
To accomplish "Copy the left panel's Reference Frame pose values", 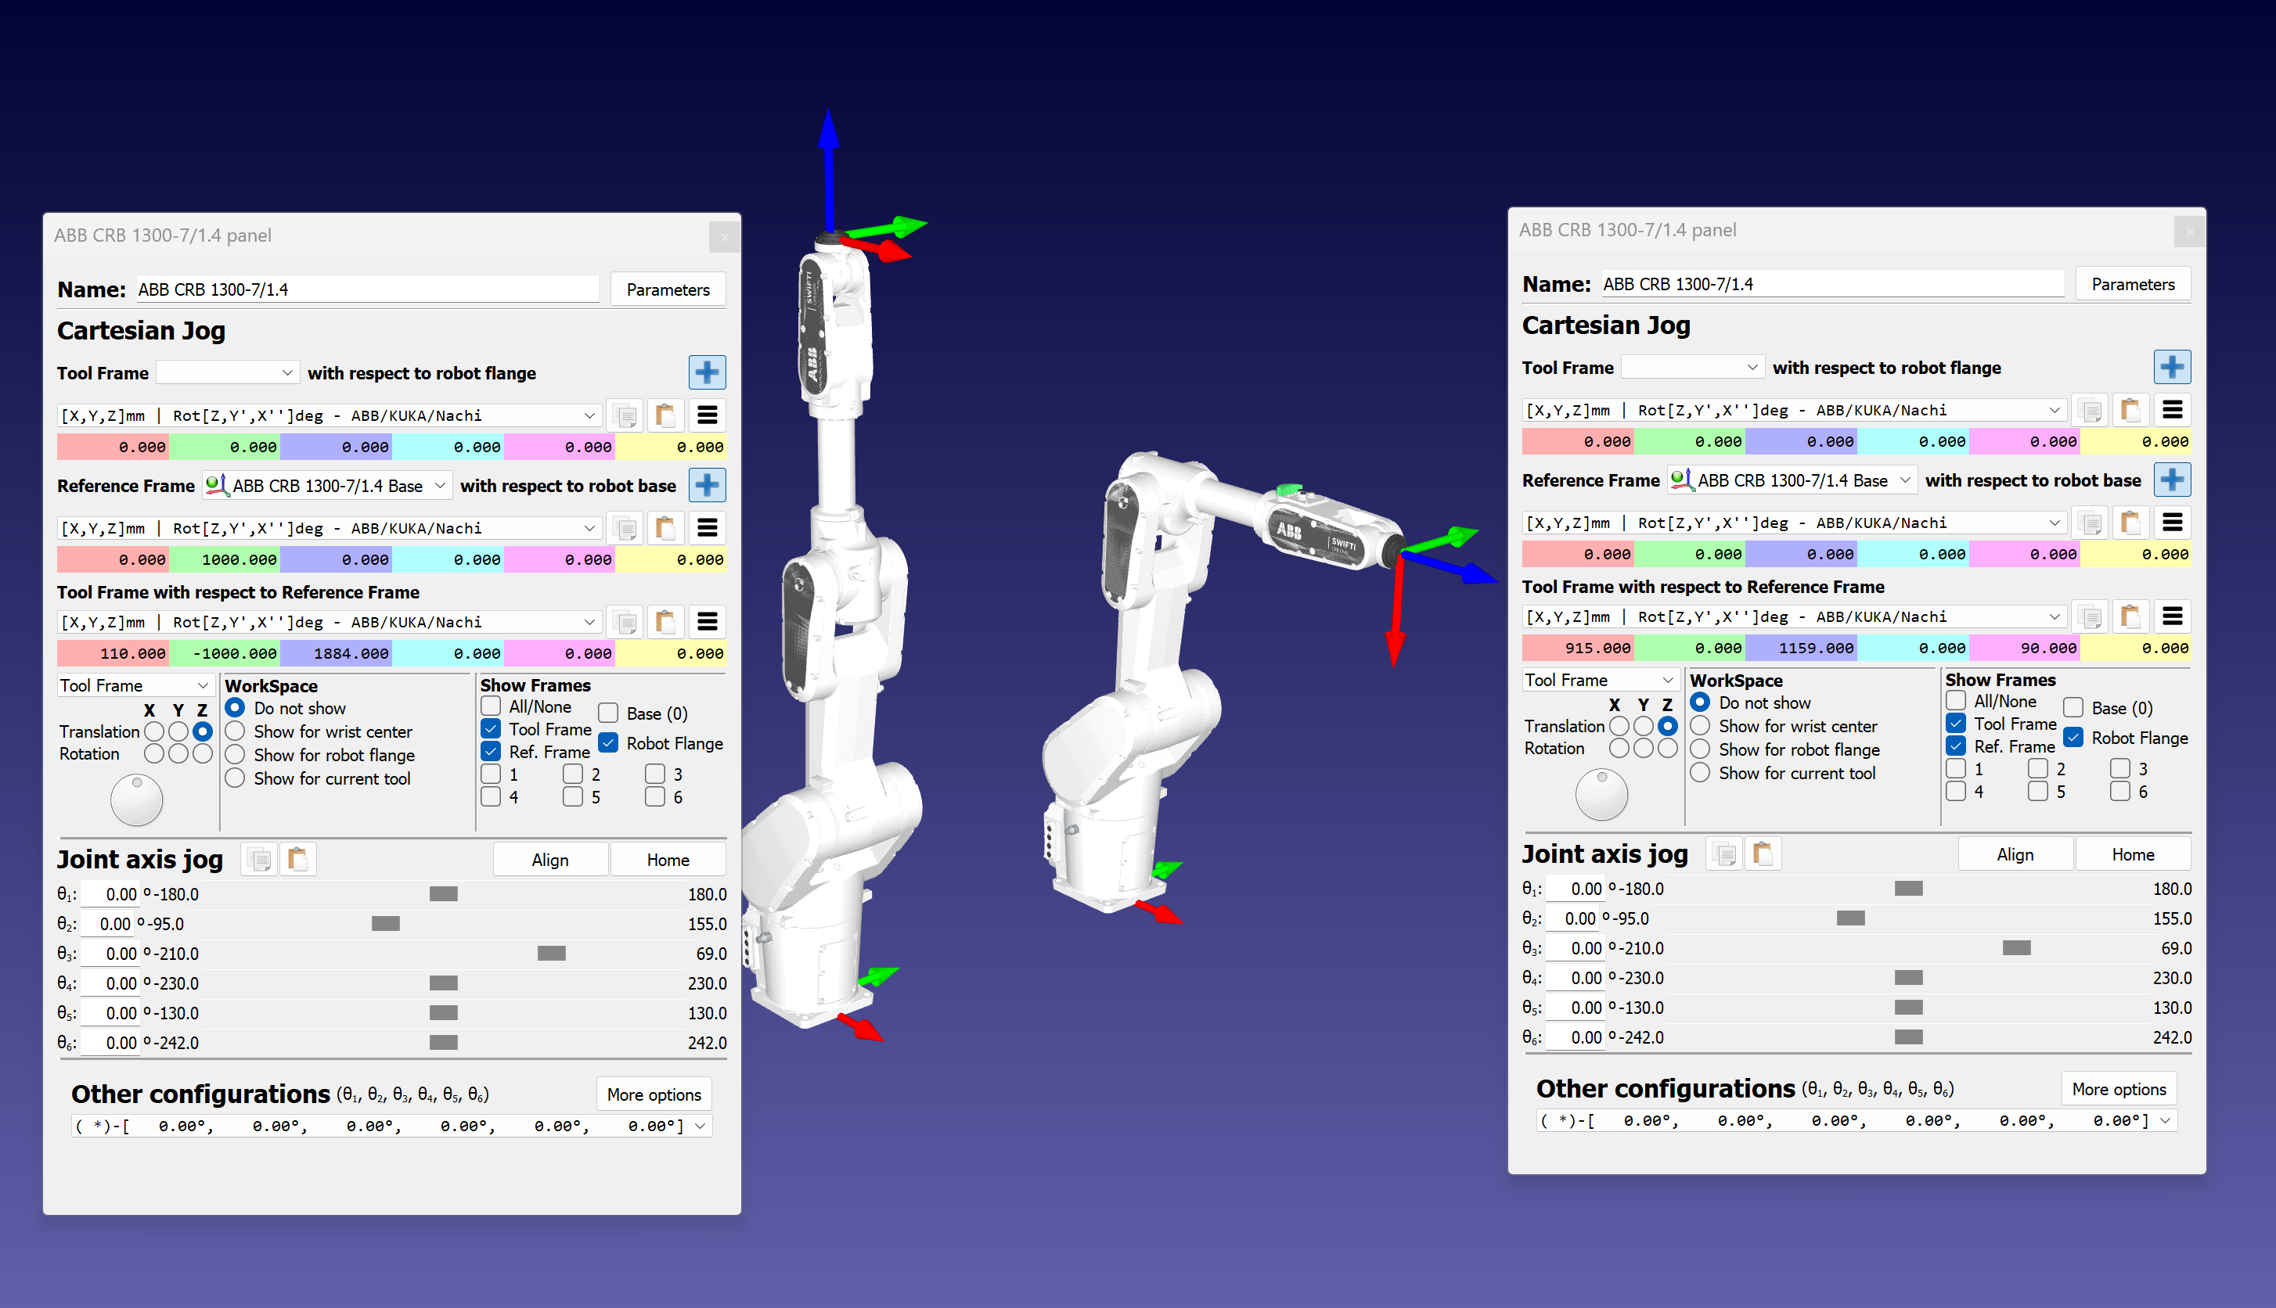I will click(x=625, y=528).
